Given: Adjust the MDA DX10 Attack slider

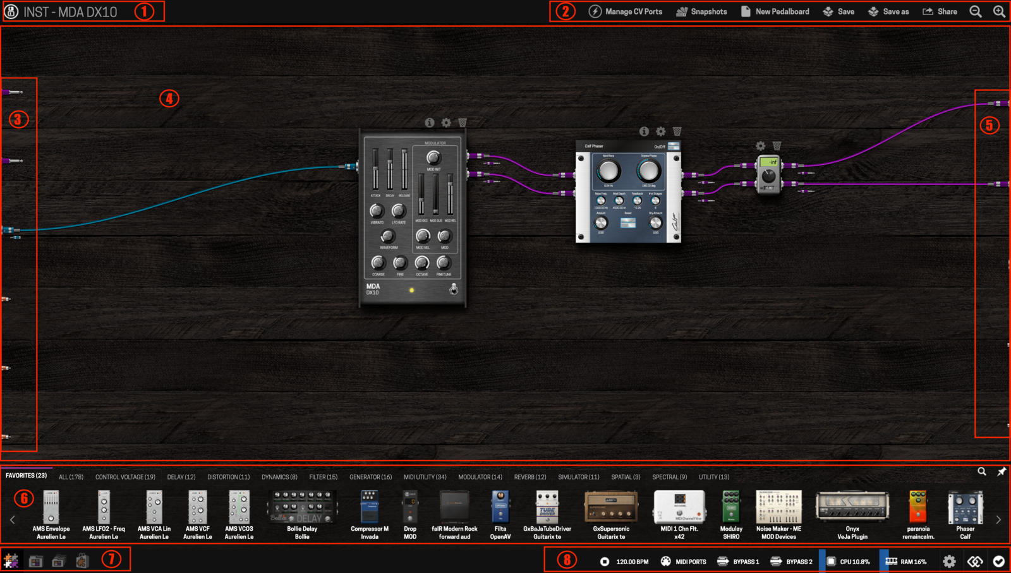Looking at the screenshot, I should 375,169.
